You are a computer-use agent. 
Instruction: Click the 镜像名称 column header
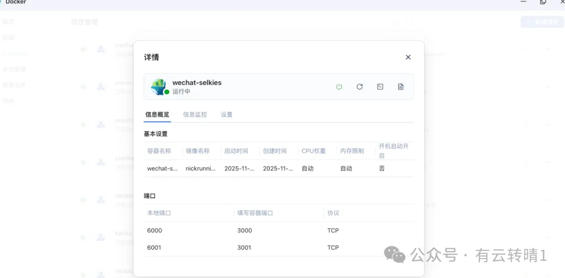[x=197, y=151]
